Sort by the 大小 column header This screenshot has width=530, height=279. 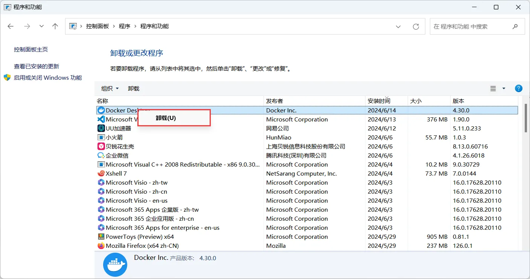coord(429,101)
